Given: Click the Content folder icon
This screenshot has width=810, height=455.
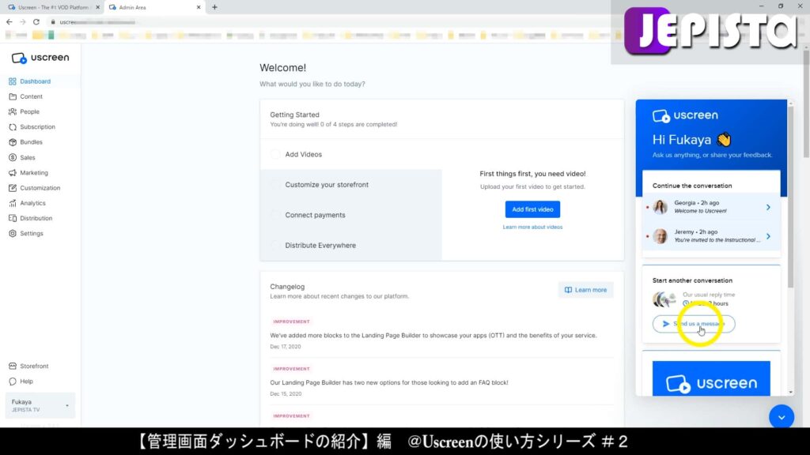Looking at the screenshot, I should [13, 96].
